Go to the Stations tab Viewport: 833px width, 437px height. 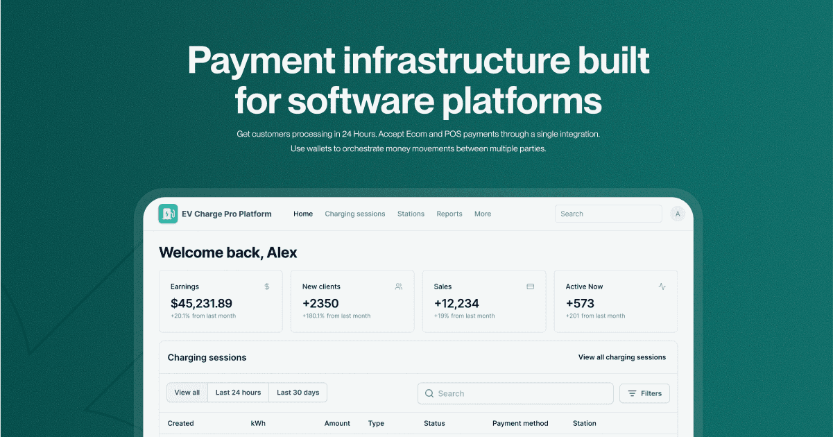[411, 214]
